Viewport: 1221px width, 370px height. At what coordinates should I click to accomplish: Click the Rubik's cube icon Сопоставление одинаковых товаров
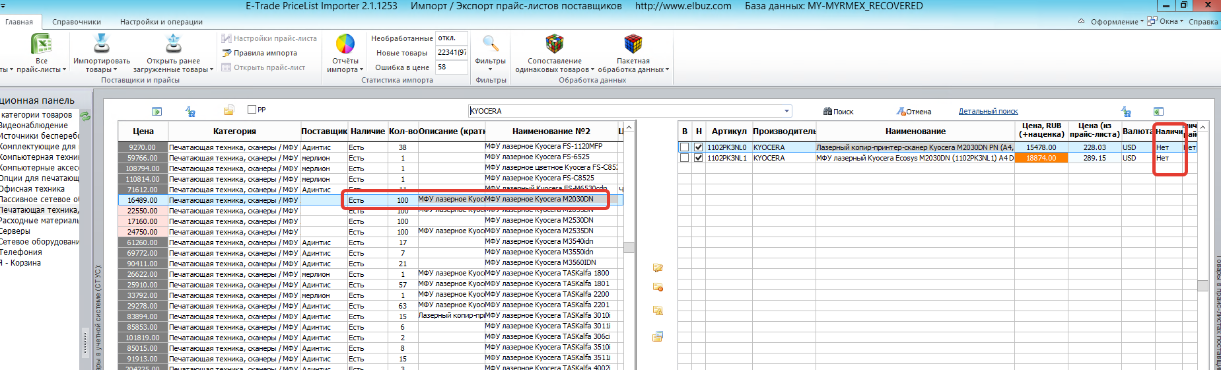(x=555, y=44)
